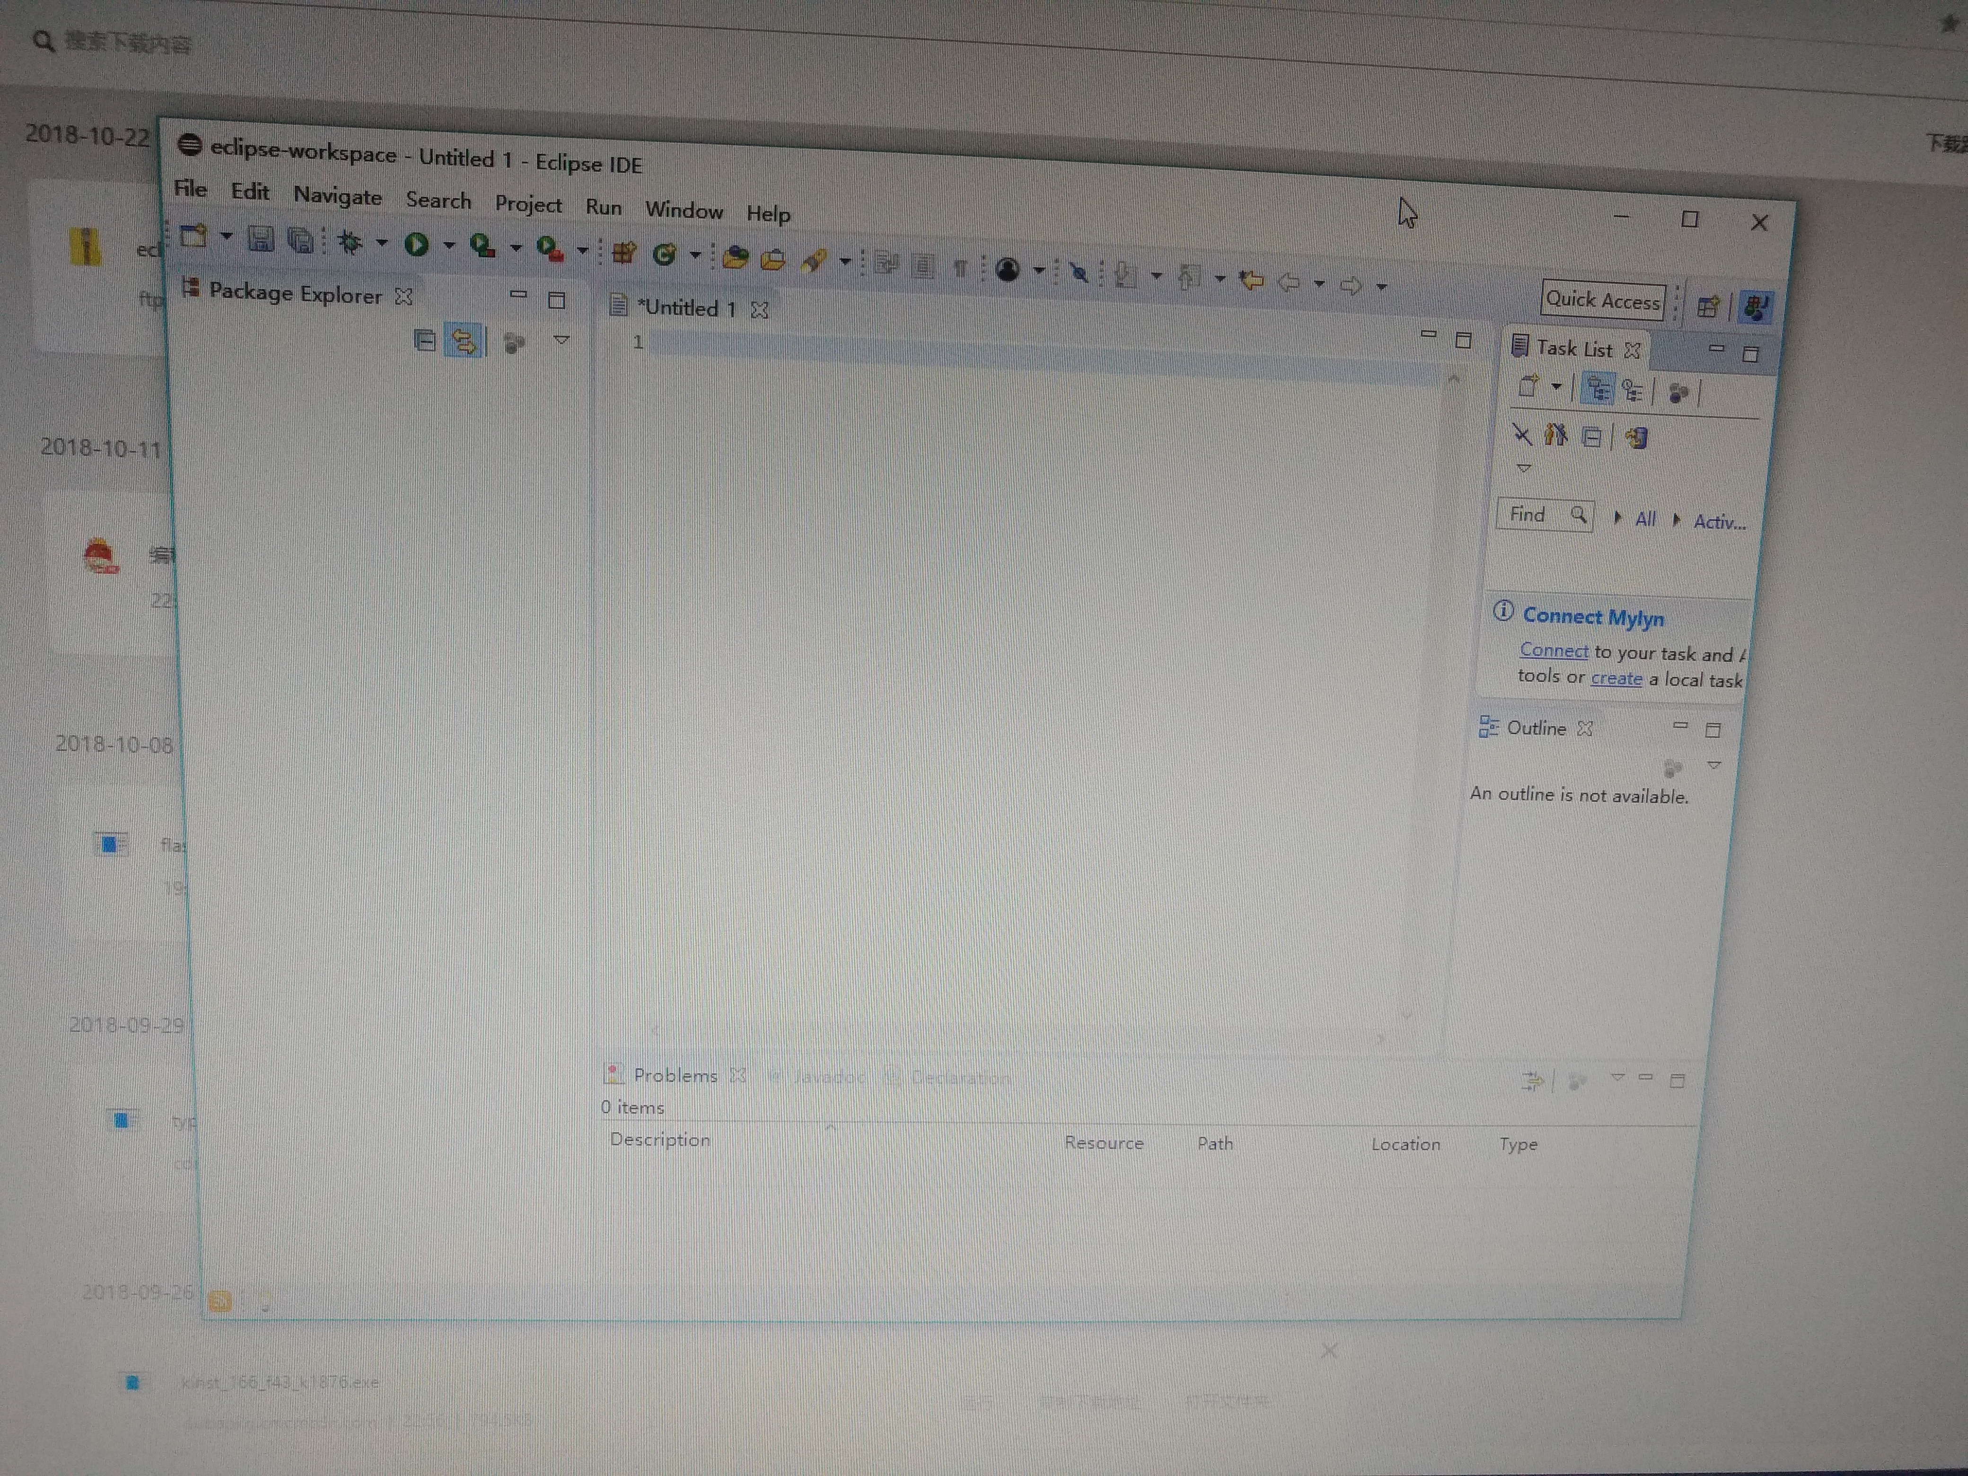
Task: Click the Open Type icon
Action: click(x=735, y=258)
